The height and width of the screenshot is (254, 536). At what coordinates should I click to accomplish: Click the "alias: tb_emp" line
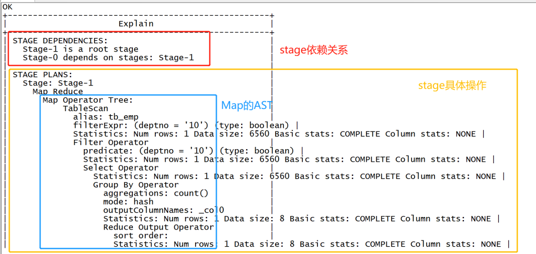tap(106, 117)
